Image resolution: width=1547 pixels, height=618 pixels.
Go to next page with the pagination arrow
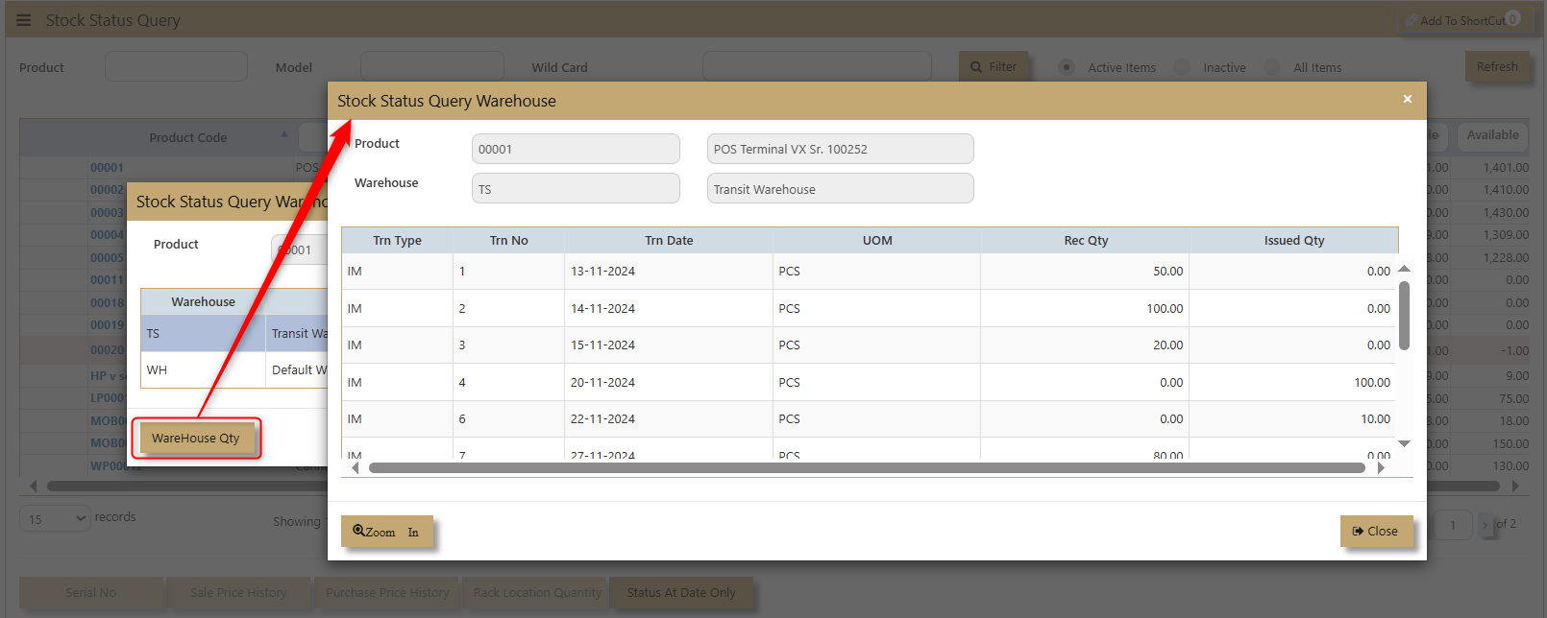[1486, 525]
